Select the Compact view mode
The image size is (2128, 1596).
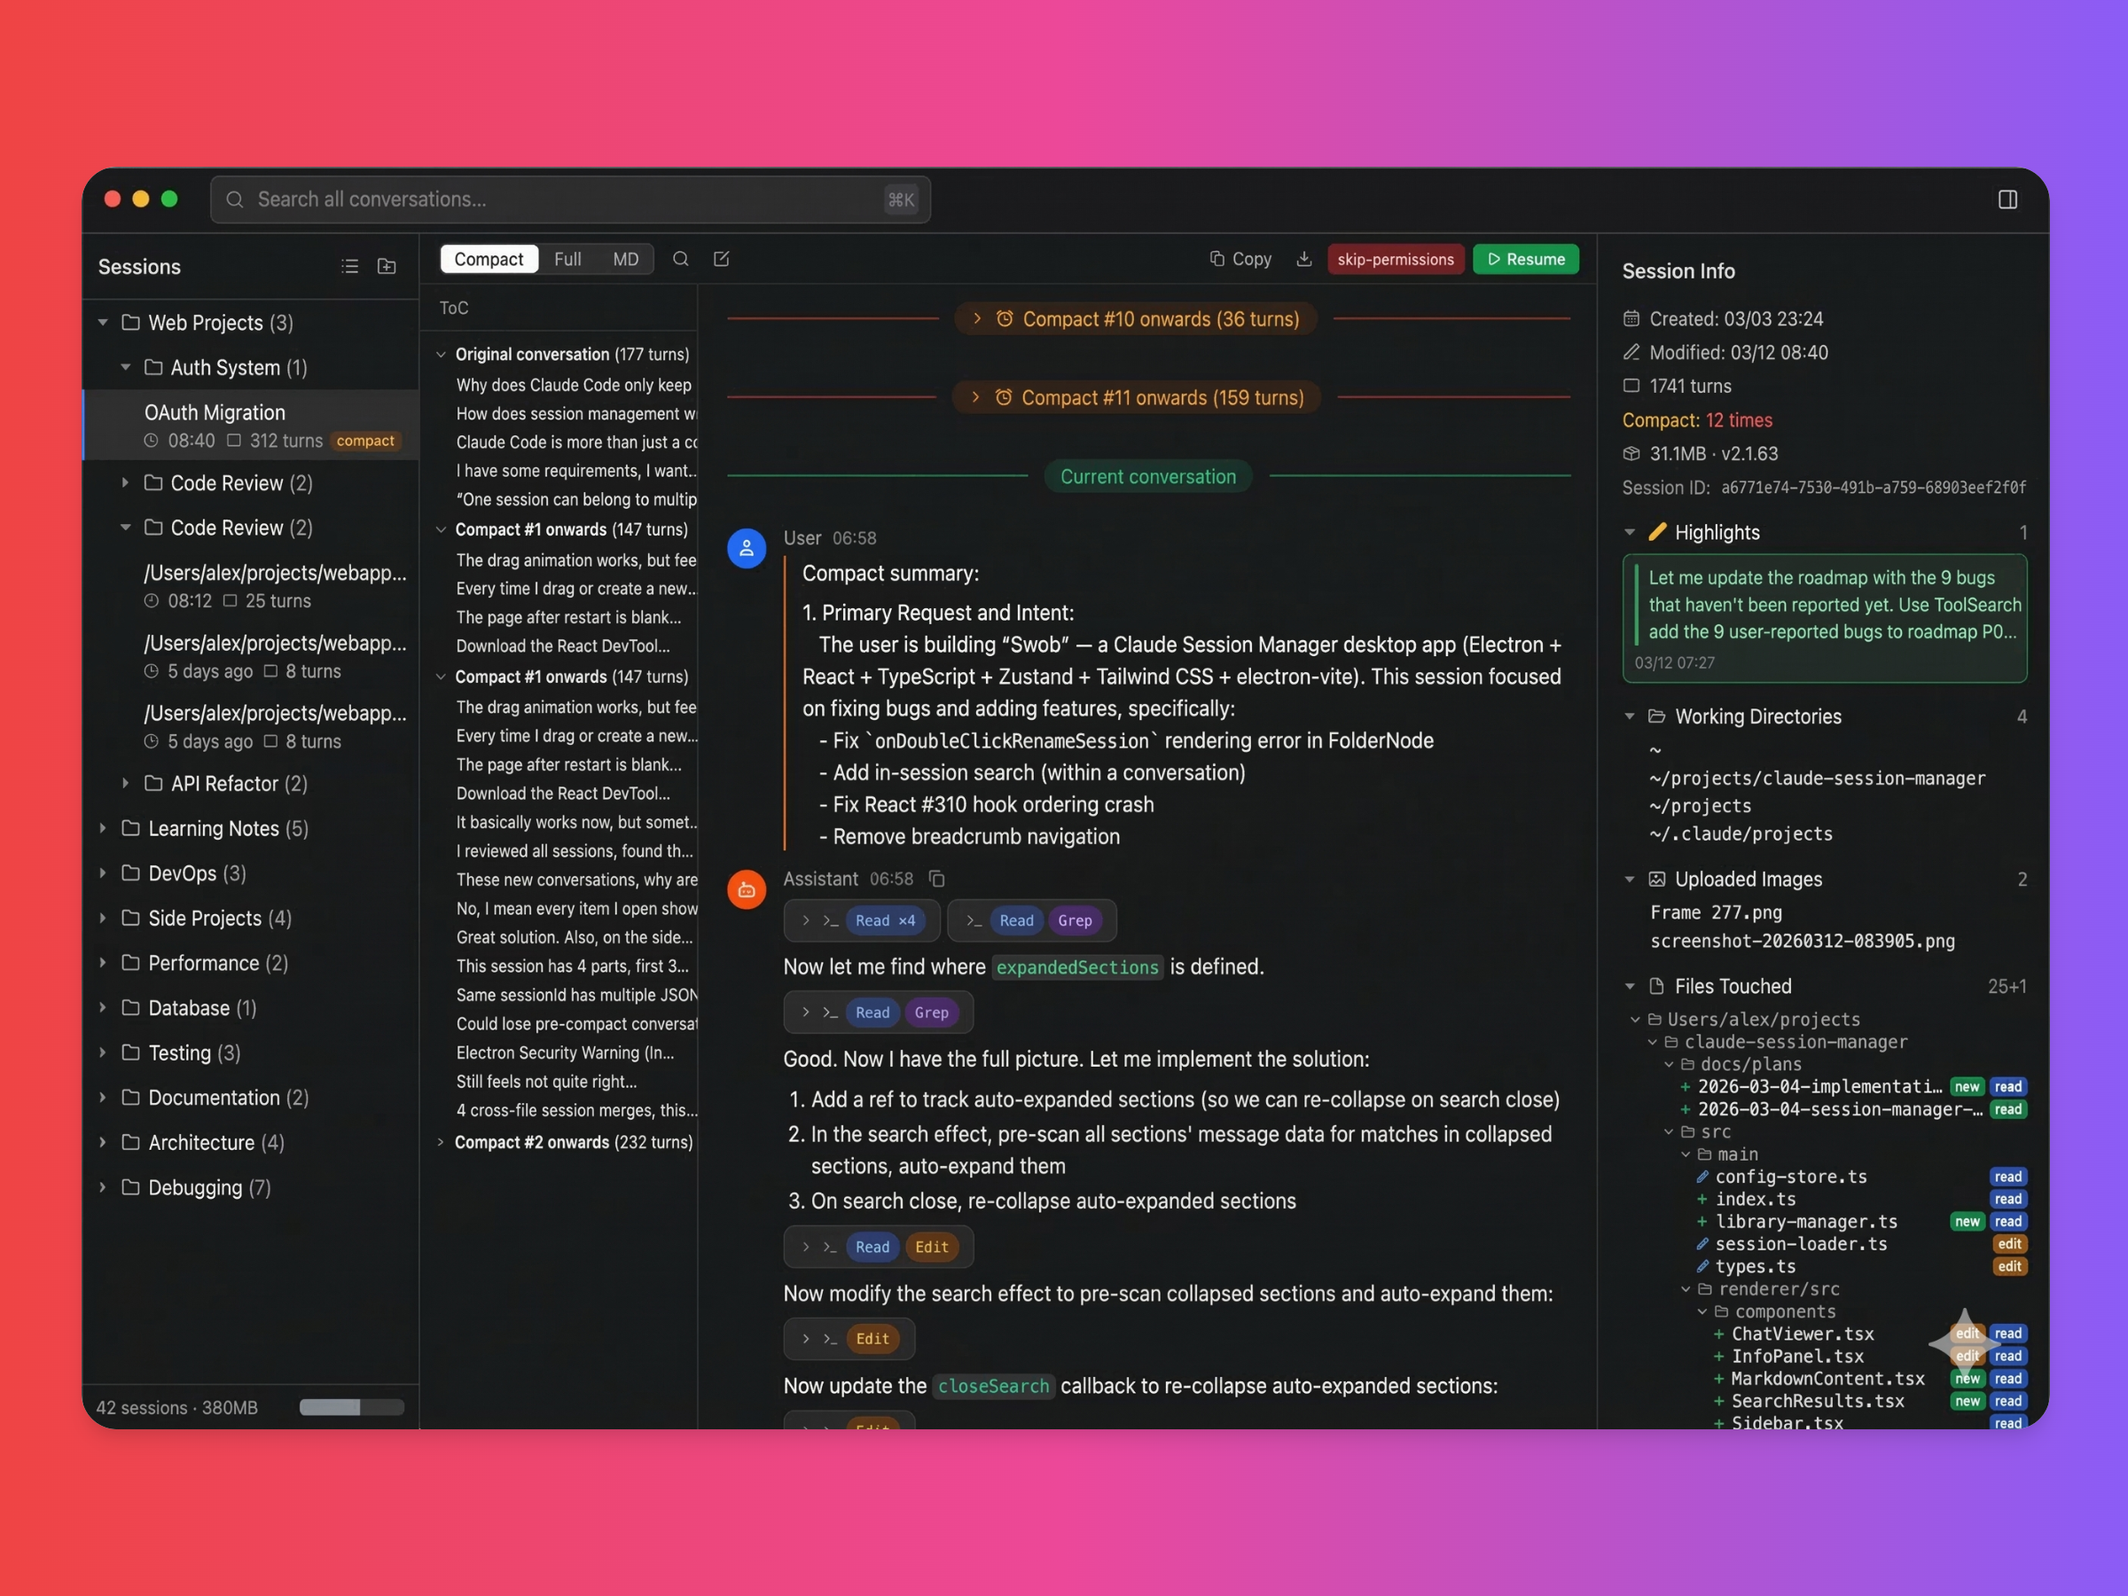pos(489,259)
